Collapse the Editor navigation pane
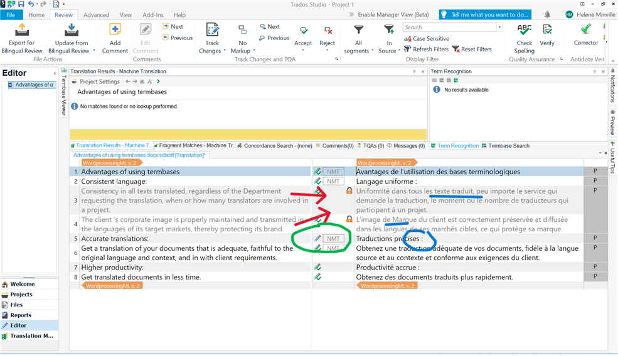This screenshot has height=356, width=618. (55, 73)
